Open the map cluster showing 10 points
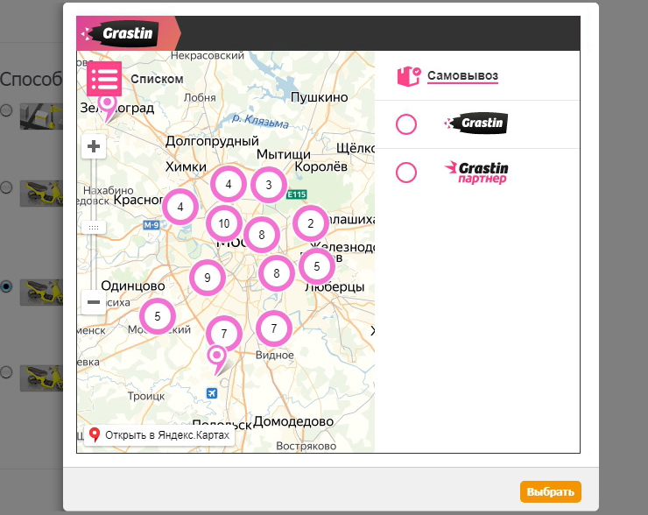The width and height of the screenshot is (648, 515). coord(224,223)
